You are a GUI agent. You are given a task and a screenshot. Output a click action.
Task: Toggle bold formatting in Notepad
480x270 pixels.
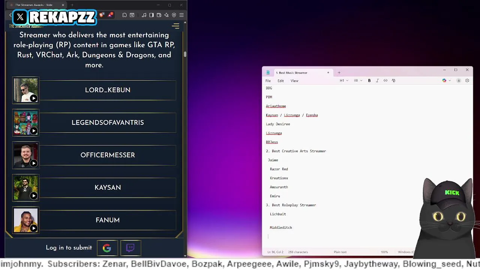(369, 81)
